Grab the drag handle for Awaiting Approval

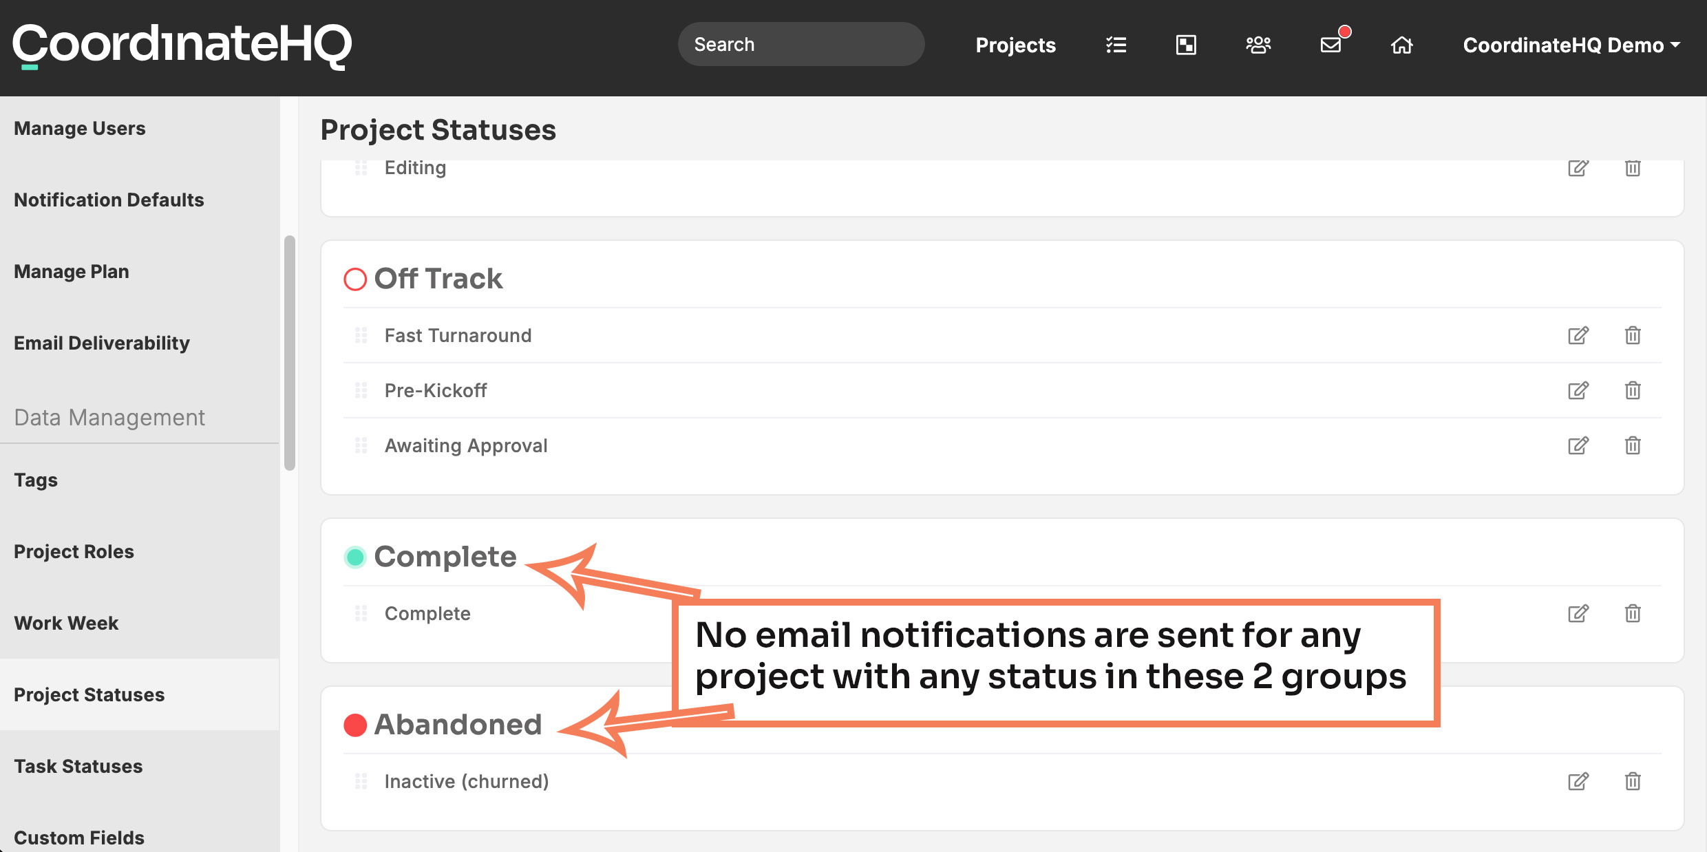(x=361, y=445)
